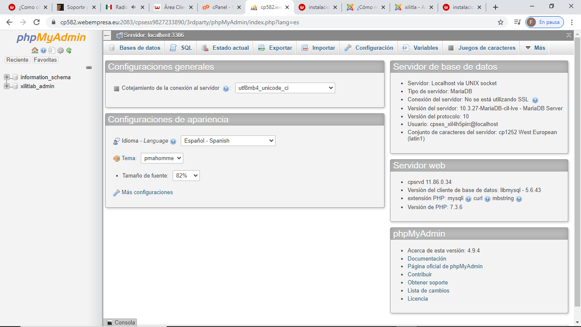Viewport: 581px width, 327px height.
Task: Go to phpMyAdmin home via house icon
Action: (x=35, y=50)
